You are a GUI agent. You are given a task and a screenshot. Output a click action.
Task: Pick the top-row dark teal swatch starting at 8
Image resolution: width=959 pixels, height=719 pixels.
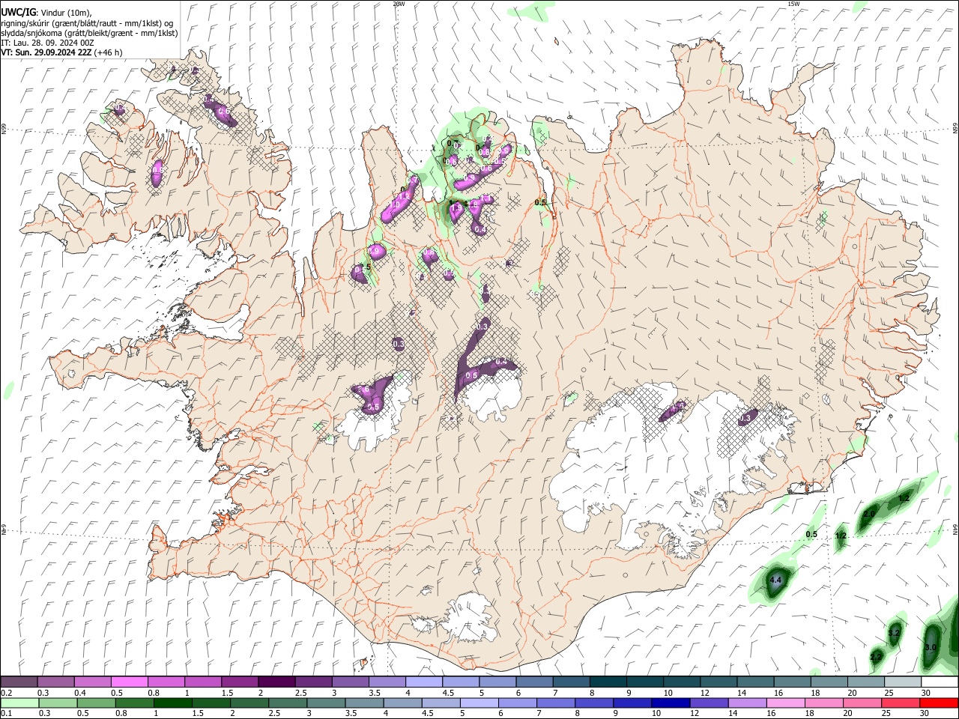tap(608, 682)
